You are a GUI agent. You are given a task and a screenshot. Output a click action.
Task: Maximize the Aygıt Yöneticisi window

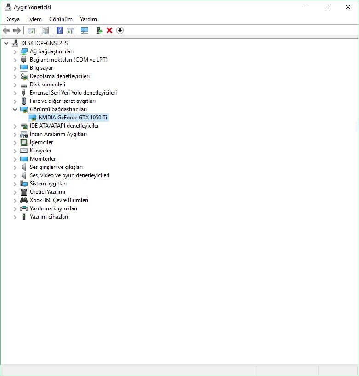[x=327, y=7]
